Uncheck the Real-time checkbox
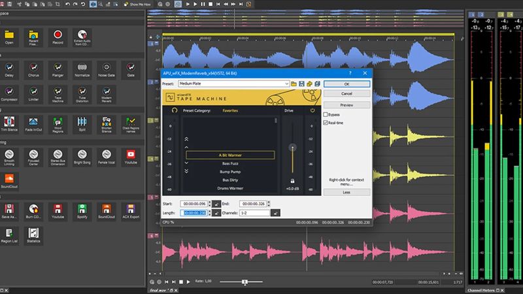 click(326, 123)
